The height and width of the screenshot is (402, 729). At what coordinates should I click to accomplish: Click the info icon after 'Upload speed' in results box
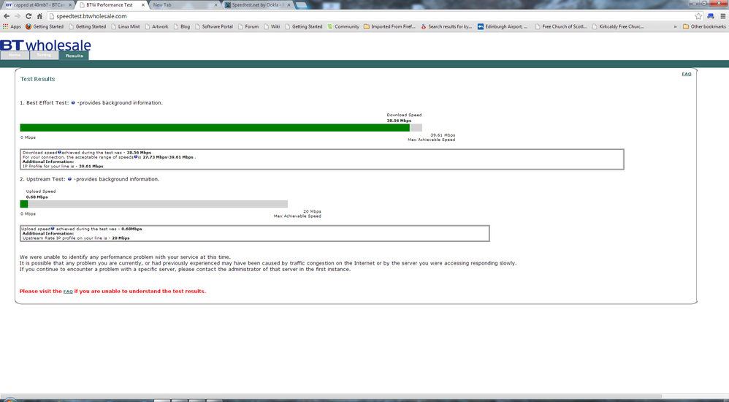point(53,229)
